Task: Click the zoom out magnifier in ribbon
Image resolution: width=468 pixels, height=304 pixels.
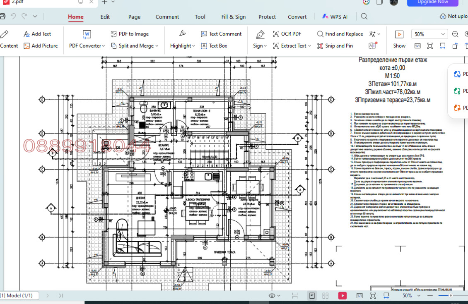Action: 455,34
